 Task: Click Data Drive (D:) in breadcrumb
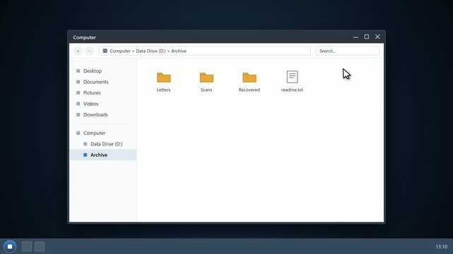point(151,51)
